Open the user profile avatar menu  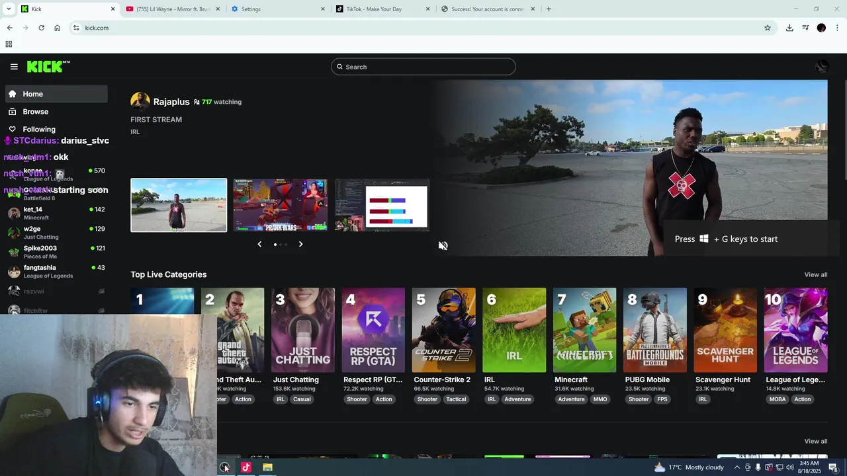(x=821, y=66)
